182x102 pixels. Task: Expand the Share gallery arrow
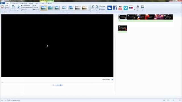pyautogui.click(x=135, y=9)
